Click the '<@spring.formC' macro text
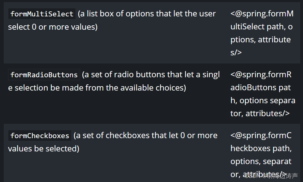The image size is (303, 182). click(261, 135)
